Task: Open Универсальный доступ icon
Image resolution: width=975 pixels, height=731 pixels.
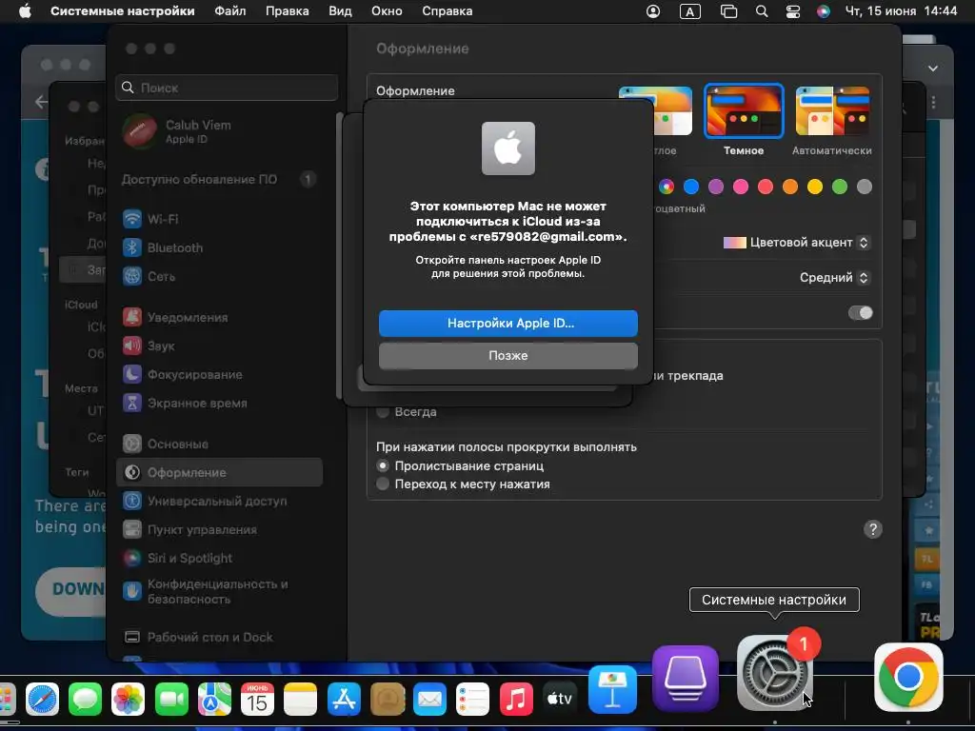Action: (x=131, y=501)
